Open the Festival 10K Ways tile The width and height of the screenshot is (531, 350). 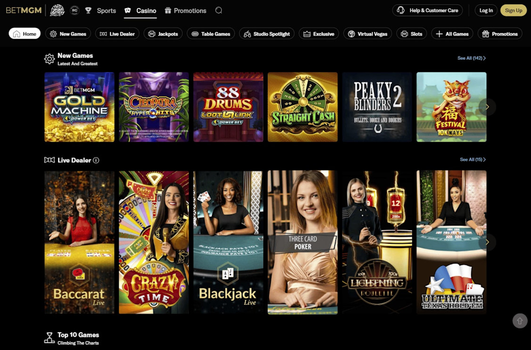click(451, 107)
